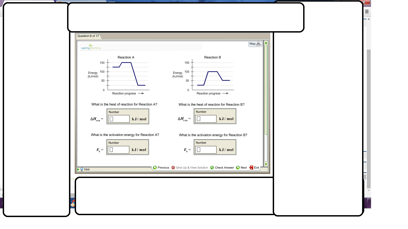The height and width of the screenshot is (229, 408).
Task: Click the activation energy field for Reaction B
Action: point(206,150)
